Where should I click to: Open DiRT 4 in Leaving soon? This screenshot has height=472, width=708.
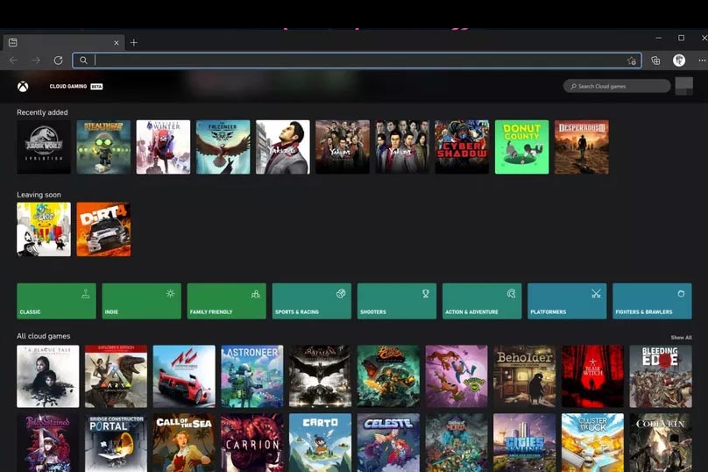pos(103,229)
